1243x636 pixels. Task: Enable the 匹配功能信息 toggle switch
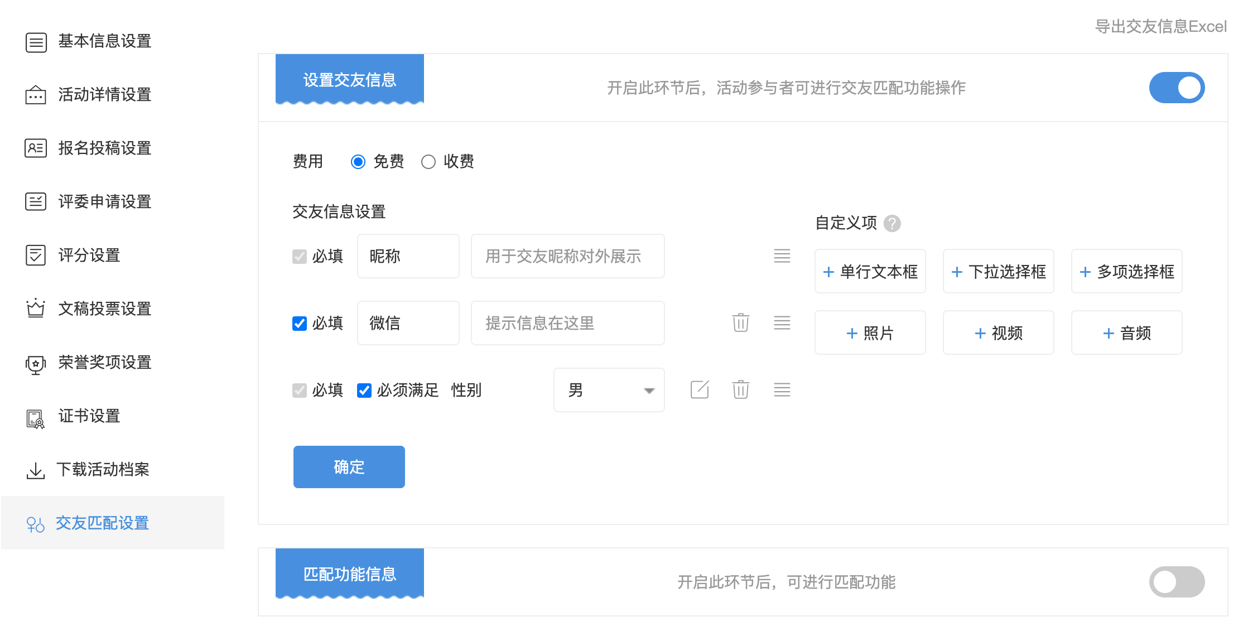(x=1176, y=582)
